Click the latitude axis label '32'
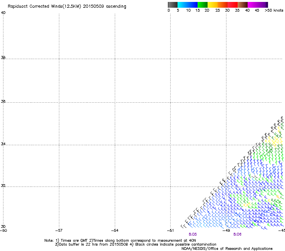The width and height of the screenshot is (285, 251). pyautogui.click(x=3, y=186)
